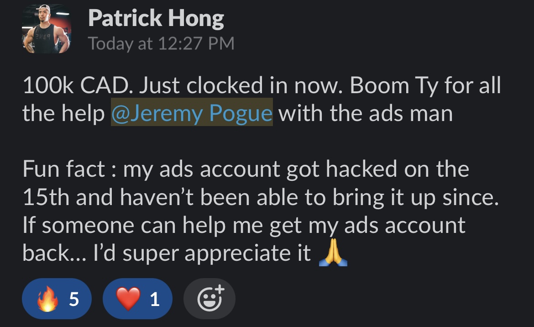Image resolution: width=534 pixels, height=327 pixels.
Task: Open Patrick Hong's profile from sender name
Action: click(156, 18)
